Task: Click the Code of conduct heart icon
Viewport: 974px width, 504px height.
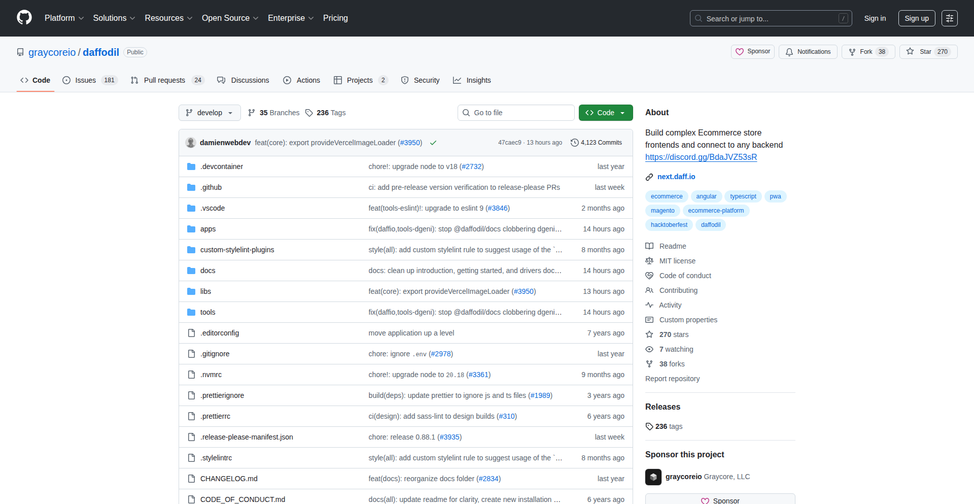Action: (649, 276)
